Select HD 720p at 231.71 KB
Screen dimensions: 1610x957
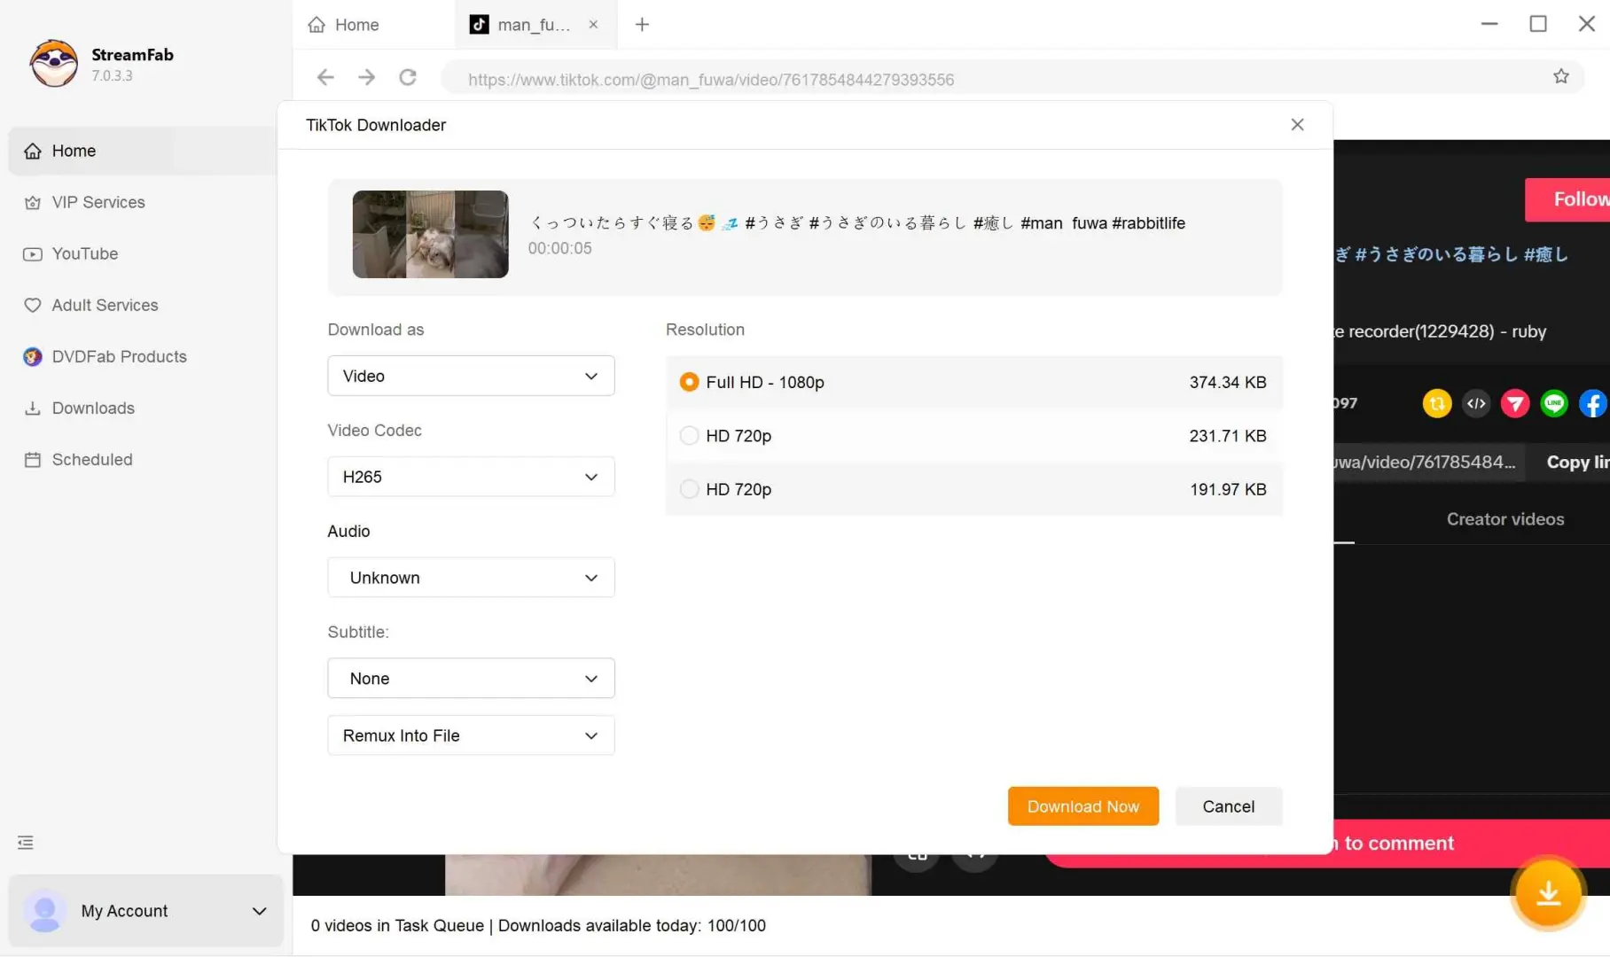click(x=973, y=435)
